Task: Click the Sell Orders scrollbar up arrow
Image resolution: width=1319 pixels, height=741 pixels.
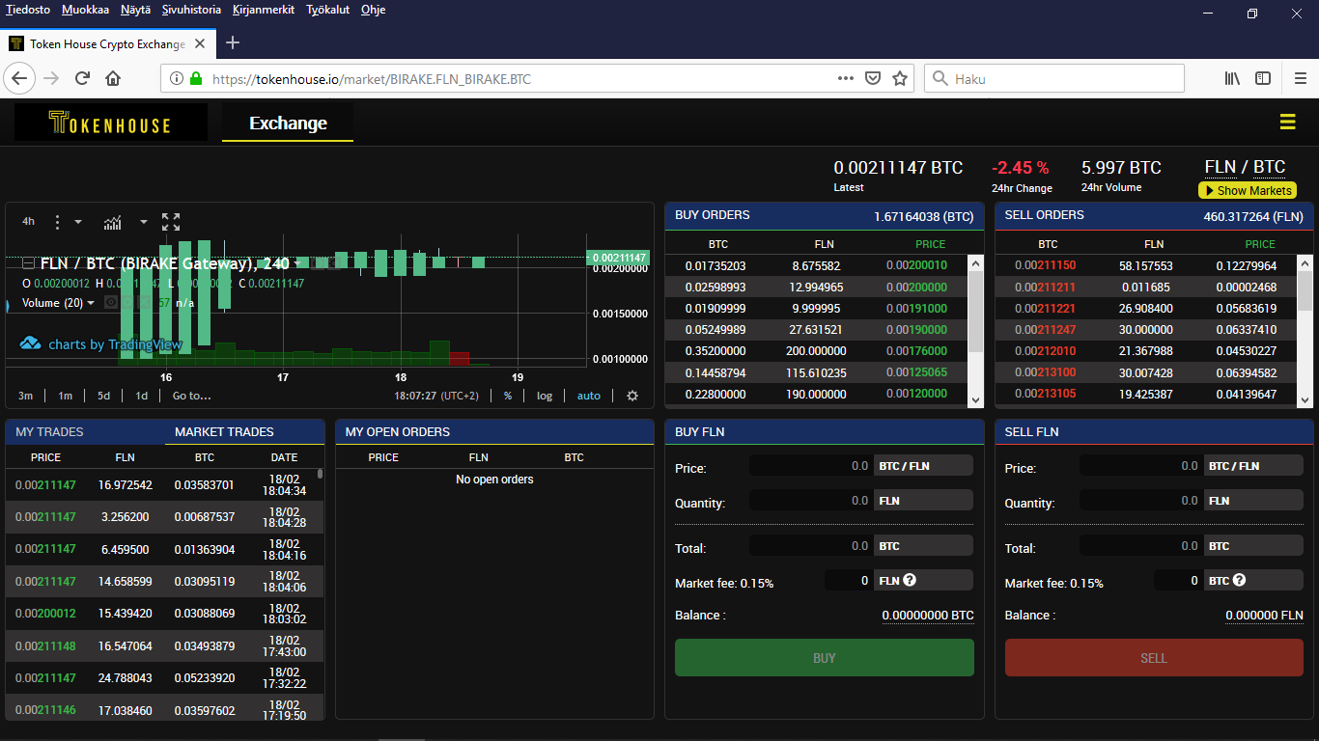Action: click(1305, 262)
